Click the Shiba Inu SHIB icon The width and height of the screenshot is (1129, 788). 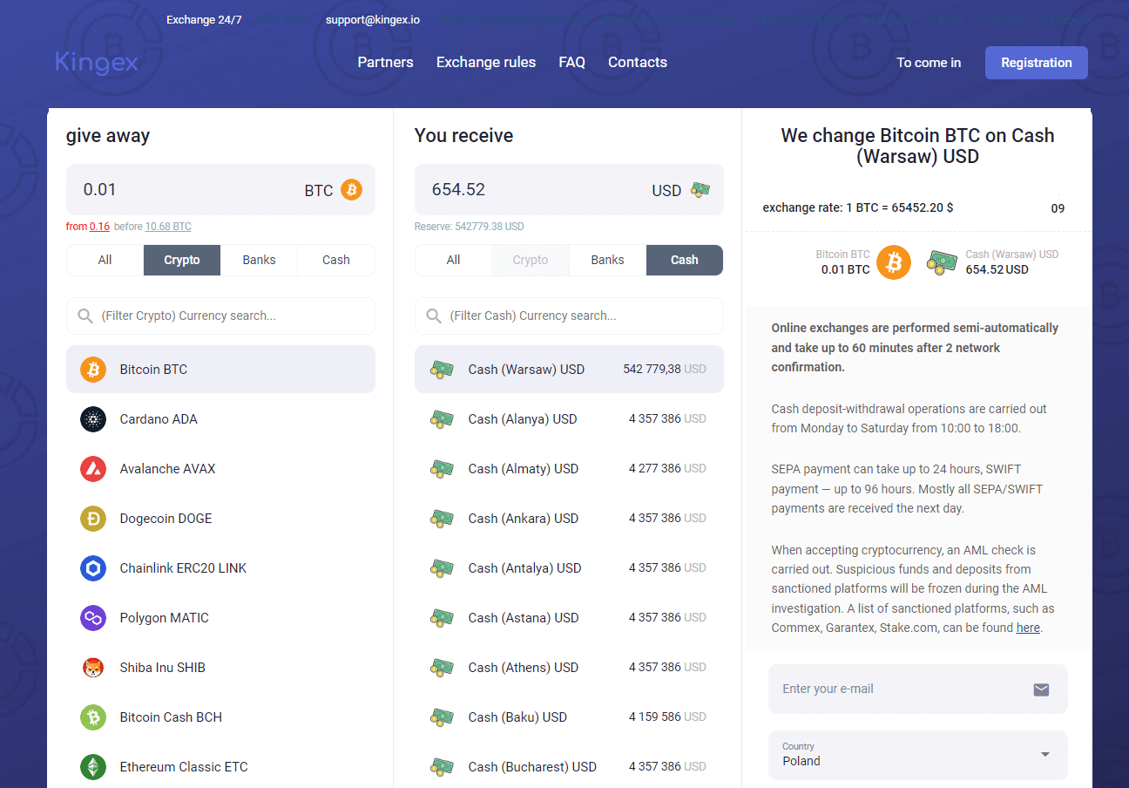point(93,668)
